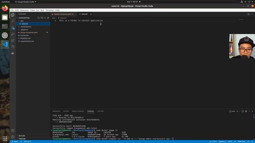Show applications grid in the dock
Screen dimensions: 255x143
pos(5,139)
